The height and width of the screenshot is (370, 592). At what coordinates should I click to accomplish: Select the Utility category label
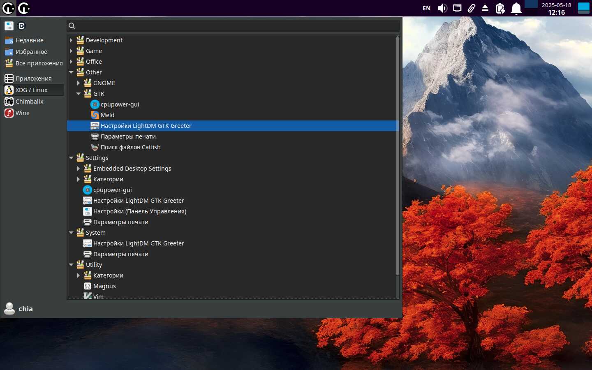[94, 265]
